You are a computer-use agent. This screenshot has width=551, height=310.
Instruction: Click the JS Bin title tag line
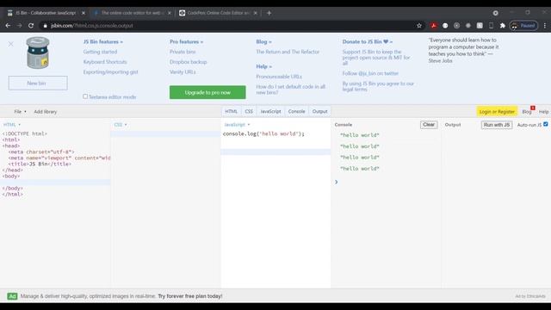tap(40, 164)
